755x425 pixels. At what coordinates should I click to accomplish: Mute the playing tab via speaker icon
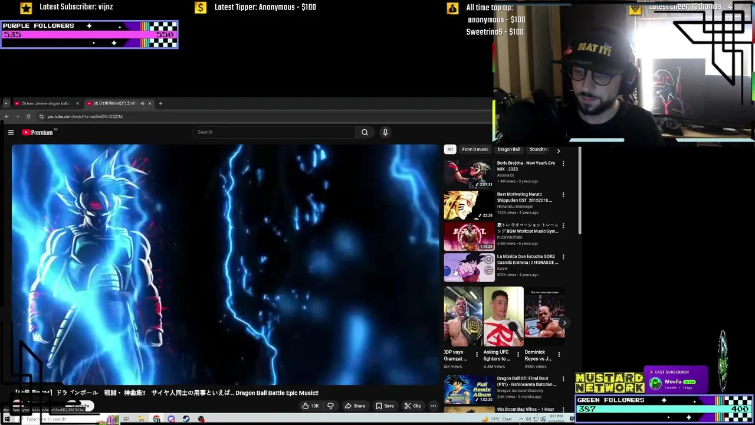point(142,103)
